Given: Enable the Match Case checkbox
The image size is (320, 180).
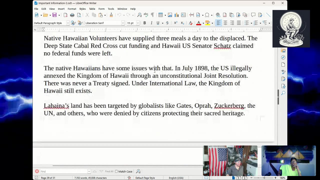Looking at the screenshot, I should (116, 171).
